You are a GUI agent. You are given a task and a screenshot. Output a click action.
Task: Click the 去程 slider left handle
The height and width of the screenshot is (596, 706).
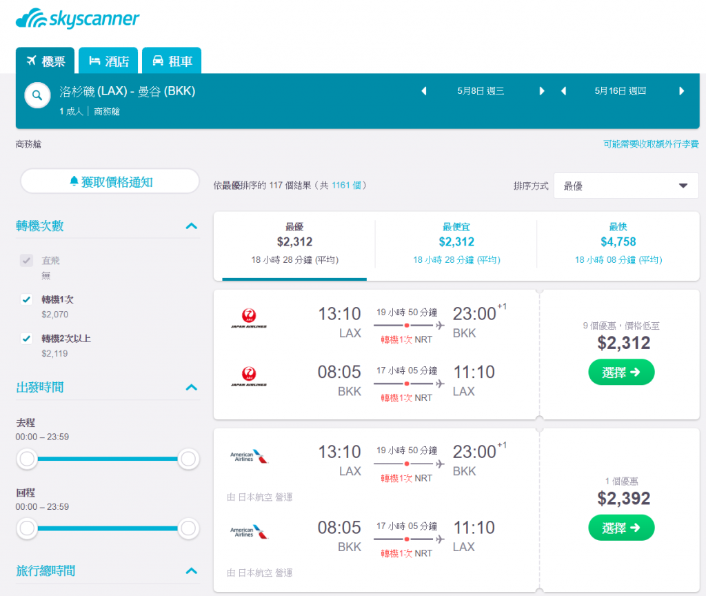point(27,459)
